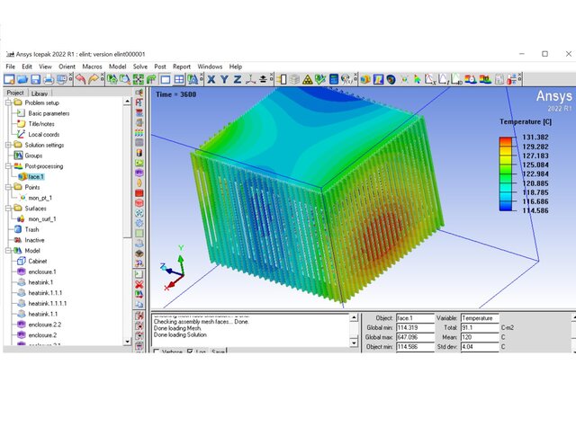Select heatsink.1.1.1.1 in the tree
The height and width of the screenshot is (445, 576).
point(48,304)
